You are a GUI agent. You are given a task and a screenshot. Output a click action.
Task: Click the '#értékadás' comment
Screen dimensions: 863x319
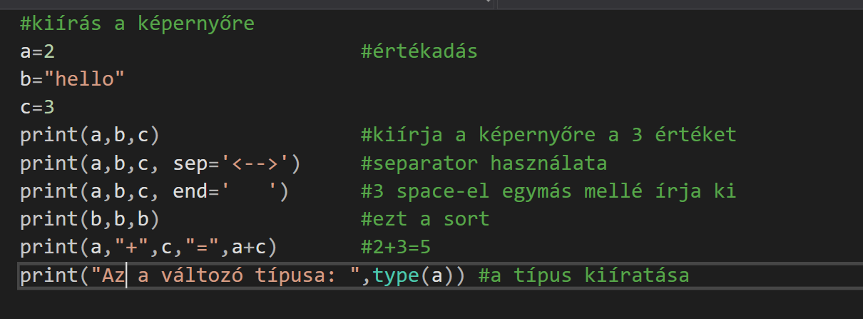(x=419, y=52)
